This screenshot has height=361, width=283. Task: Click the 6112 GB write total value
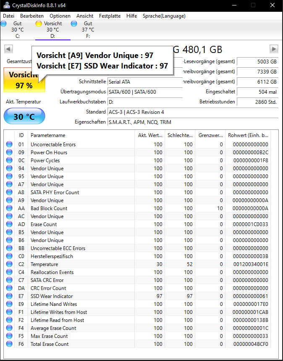pyautogui.click(x=257, y=82)
